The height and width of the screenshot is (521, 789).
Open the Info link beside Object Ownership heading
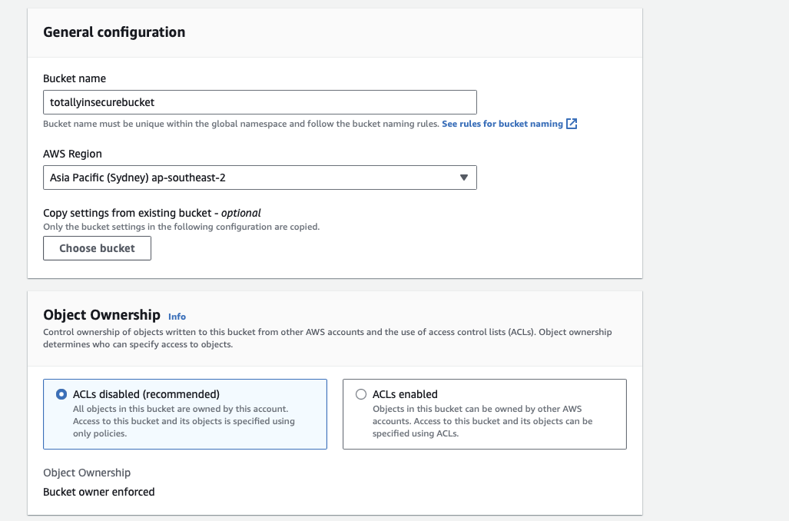177,316
